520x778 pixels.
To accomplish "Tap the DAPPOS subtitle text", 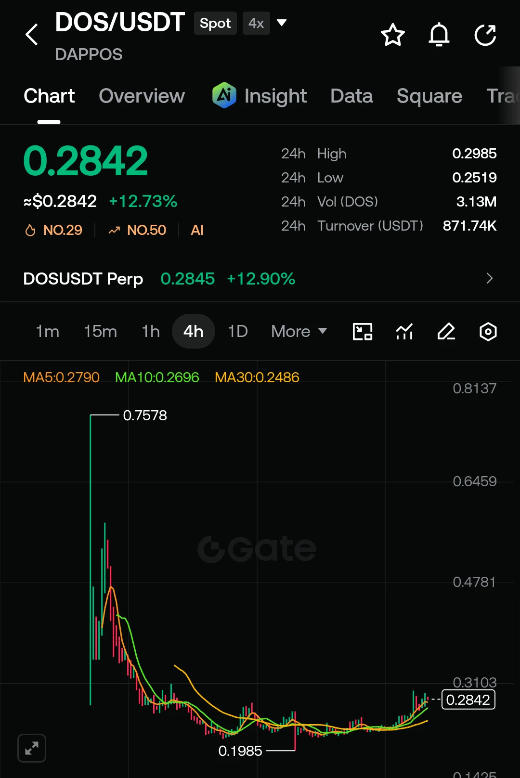I will 89,54.
